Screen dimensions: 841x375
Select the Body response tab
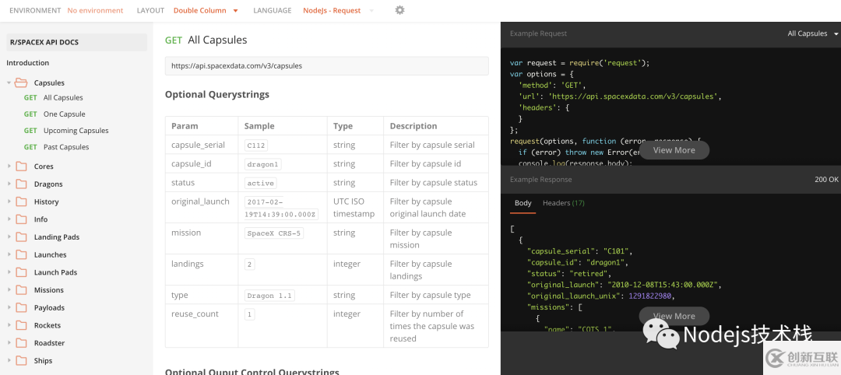point(523,203)
